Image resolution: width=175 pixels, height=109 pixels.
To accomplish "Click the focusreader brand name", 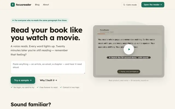I will [x=24, y=5].
